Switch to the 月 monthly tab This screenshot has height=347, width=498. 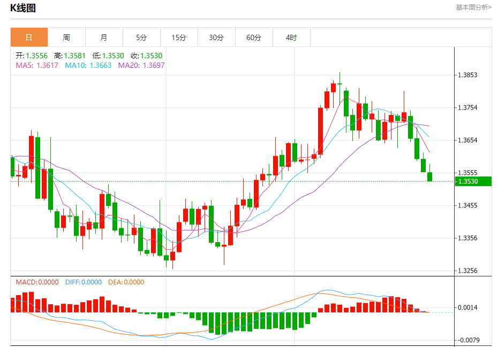pyautogui.click(x=104, y=37)
